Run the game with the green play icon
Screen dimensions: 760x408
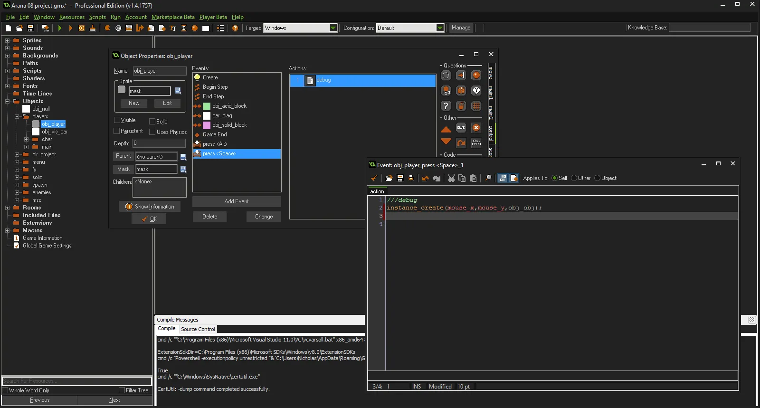tap(60, 28)
